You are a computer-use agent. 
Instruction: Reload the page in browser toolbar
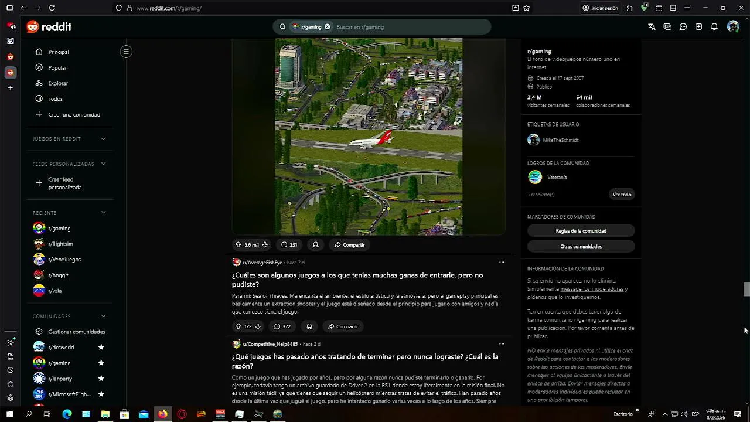(52, 8)
